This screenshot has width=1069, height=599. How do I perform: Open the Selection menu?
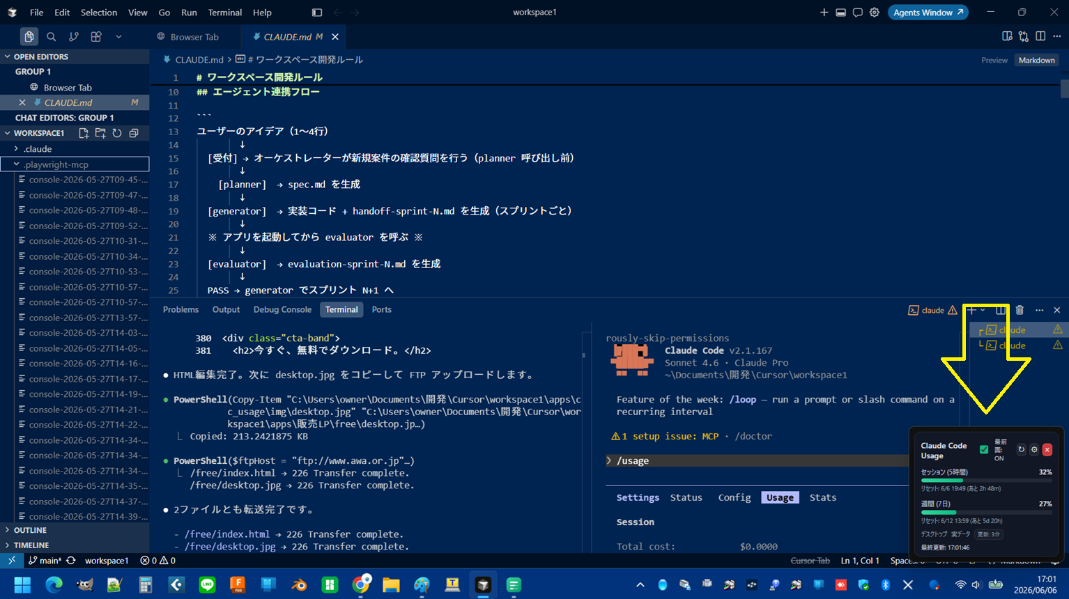click(x=99, y=13)
